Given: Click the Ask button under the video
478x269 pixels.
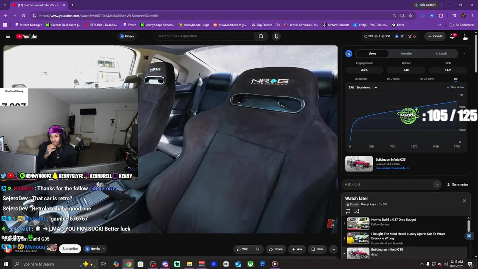Looking at the screenshot, I should tap(297, 249).
